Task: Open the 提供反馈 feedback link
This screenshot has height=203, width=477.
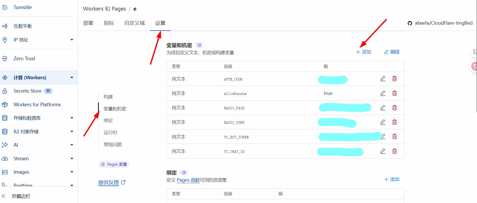Action: (x=112, y=182)
